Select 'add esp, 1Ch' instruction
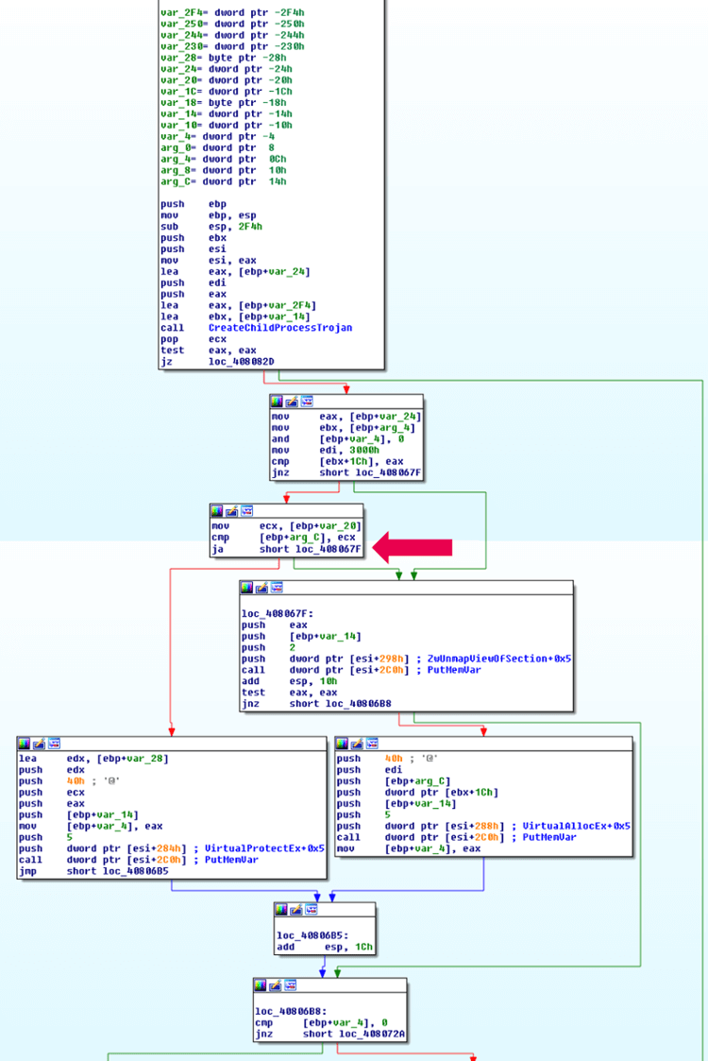Screen dimensions: 708x1061 pos(325,947)
